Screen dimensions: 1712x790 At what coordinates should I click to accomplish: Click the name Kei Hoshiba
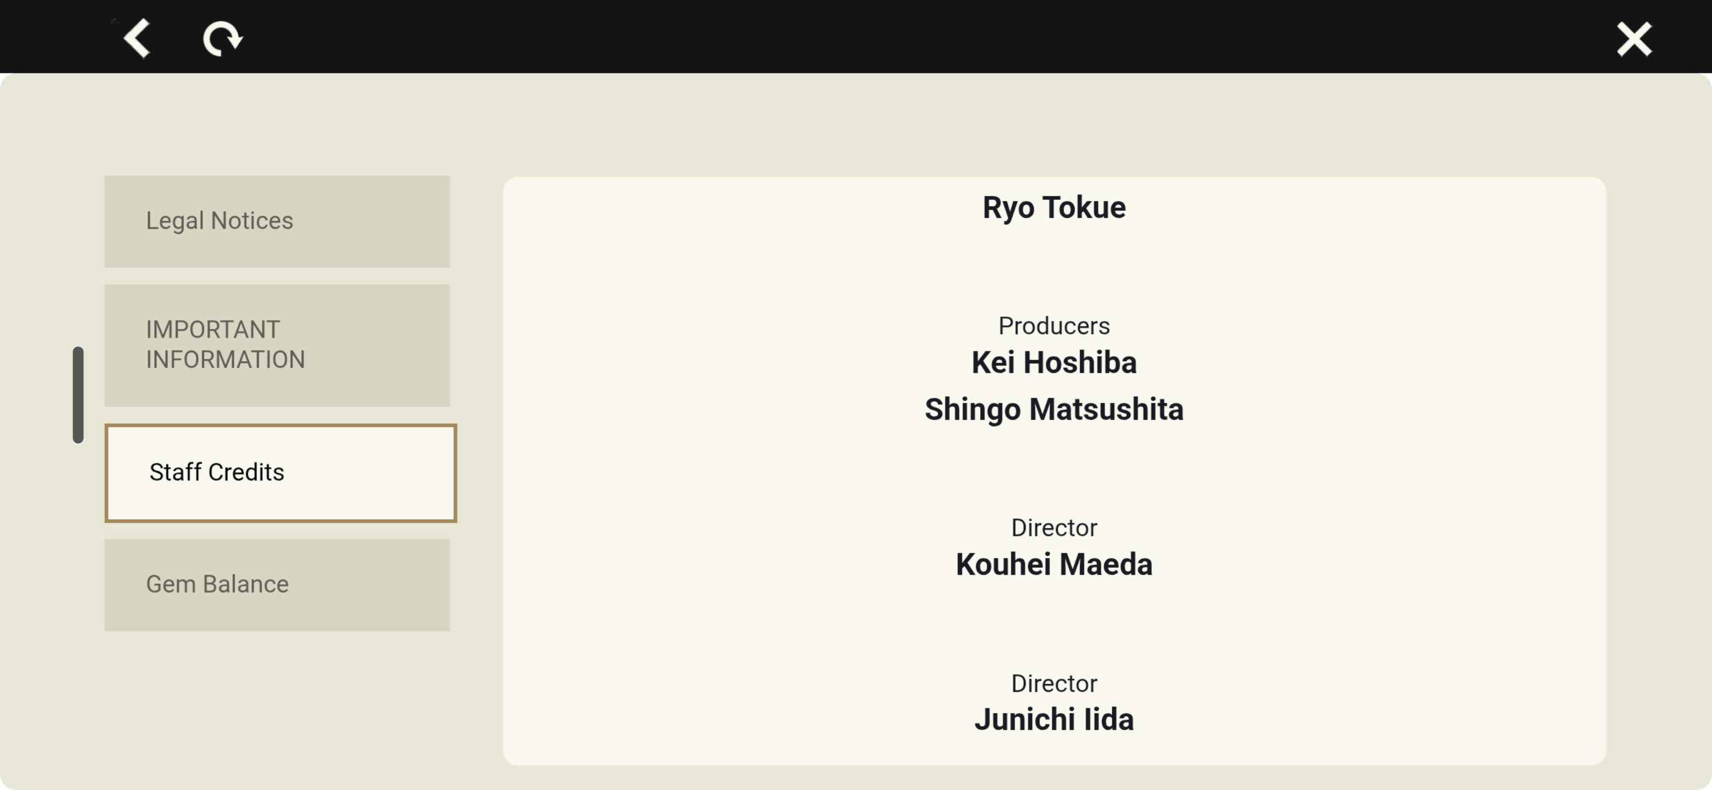(1054, 363)
